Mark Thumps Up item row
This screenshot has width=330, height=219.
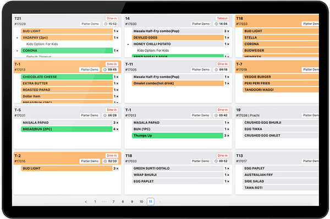tap(178, 135)
